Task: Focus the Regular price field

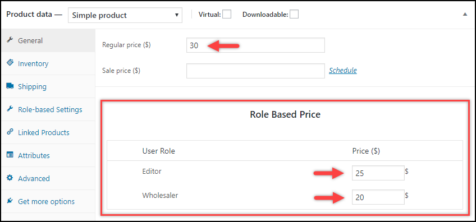Action: click(x=255, y=45)
